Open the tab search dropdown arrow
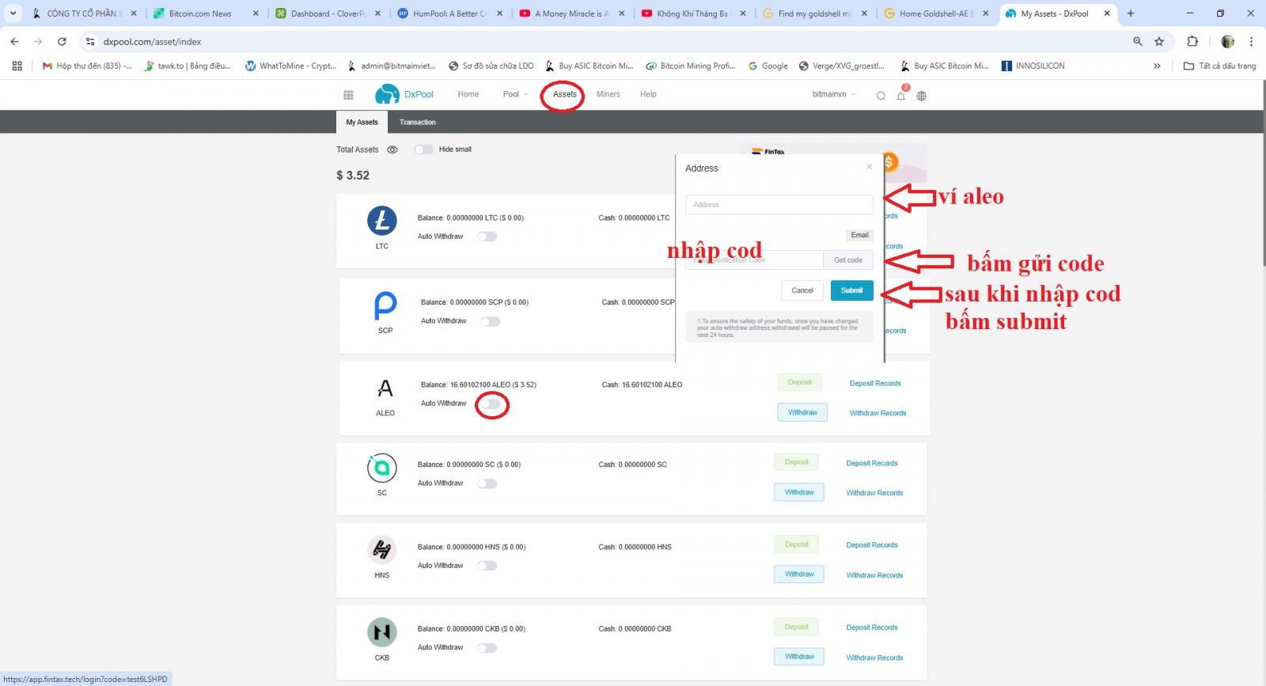 (13, 13)
